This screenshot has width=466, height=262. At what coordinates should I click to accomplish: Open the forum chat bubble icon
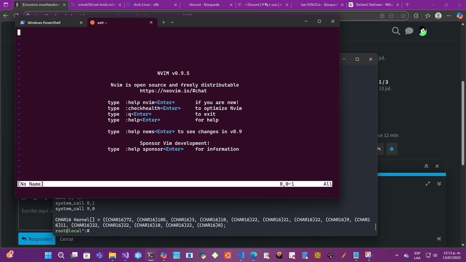click(x=409, y=31)
